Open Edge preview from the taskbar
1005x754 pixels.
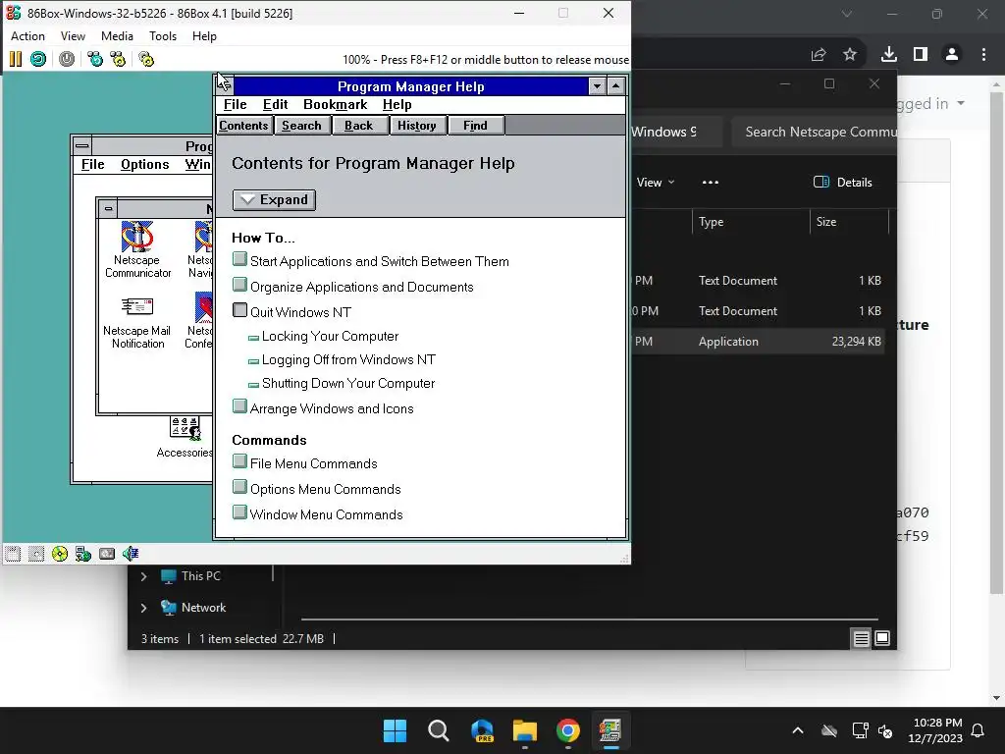[x=482, y=730]
